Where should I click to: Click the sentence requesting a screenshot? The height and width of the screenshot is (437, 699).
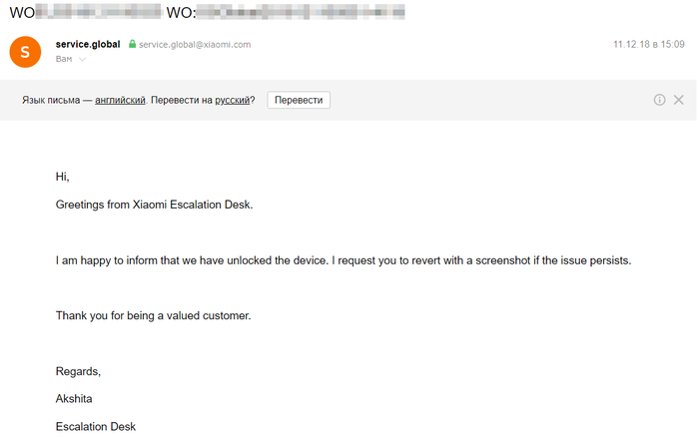(x=482, y=260)
